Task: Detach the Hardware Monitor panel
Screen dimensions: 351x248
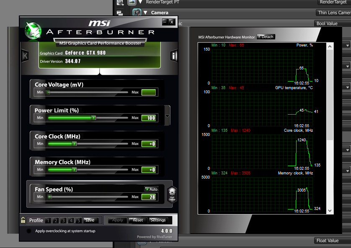Action: click(266, 37)
